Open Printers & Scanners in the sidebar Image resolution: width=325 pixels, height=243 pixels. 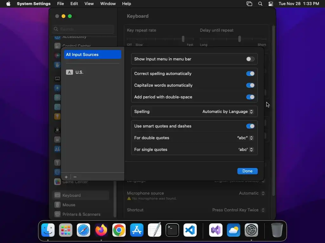click(x=81, y=214)
